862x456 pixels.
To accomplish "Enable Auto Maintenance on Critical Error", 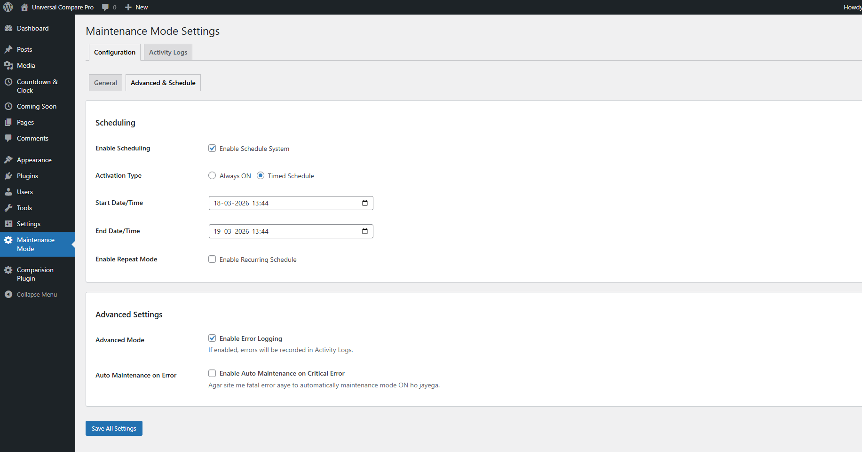I will tap(212, 373).
